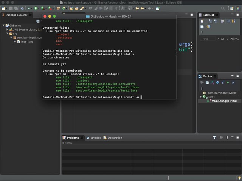Screen dimensions: 242x181
Task: Click the Debug bug icon in toolbar
Action: 29,8
